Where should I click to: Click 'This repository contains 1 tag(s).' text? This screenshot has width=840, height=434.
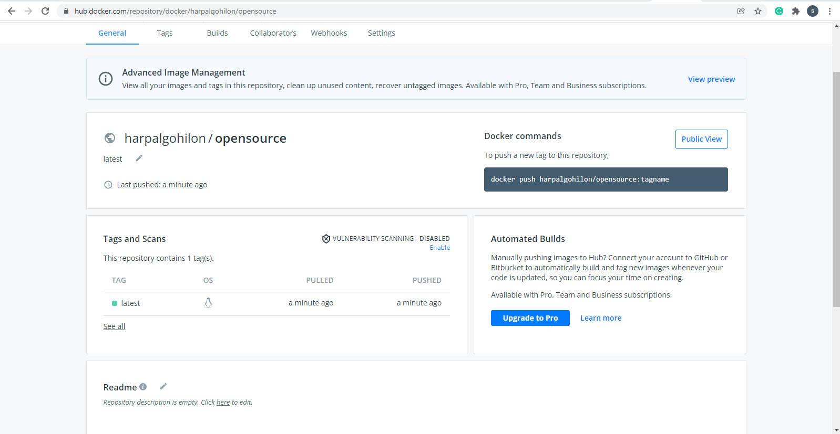click(158, 258)
